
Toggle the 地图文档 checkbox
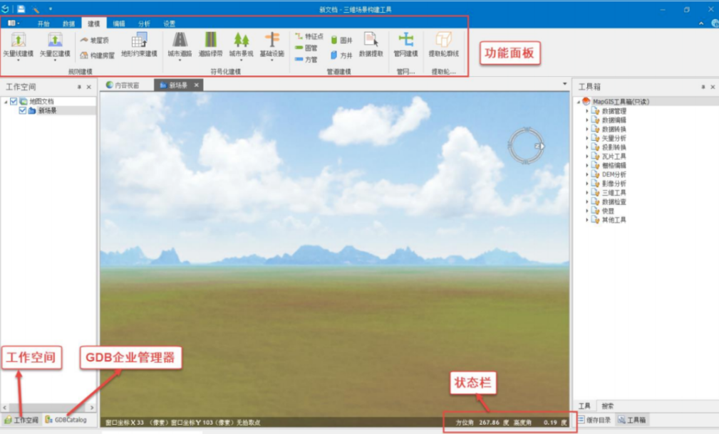point(14,102)
